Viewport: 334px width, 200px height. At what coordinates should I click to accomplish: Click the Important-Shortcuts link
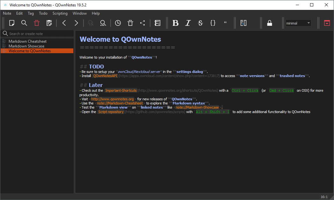point(121,90)
